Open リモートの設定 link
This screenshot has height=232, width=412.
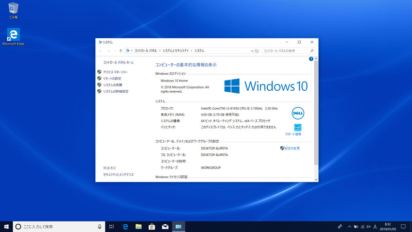pos(112,78)
